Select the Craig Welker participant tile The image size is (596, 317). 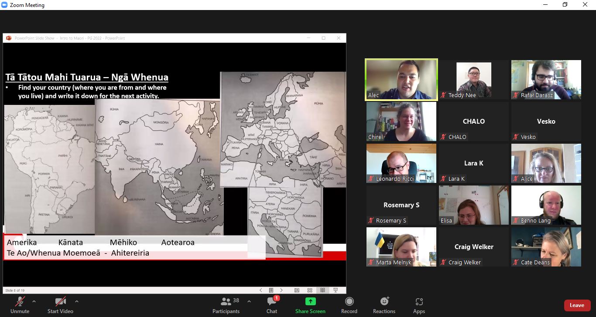point(474,247)
